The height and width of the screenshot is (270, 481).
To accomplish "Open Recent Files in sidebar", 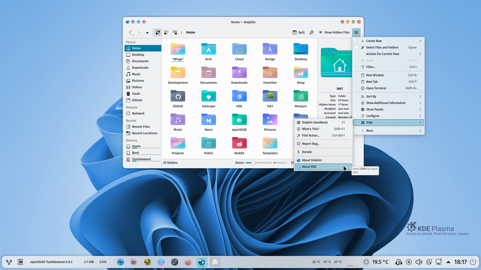I will 143,127.
